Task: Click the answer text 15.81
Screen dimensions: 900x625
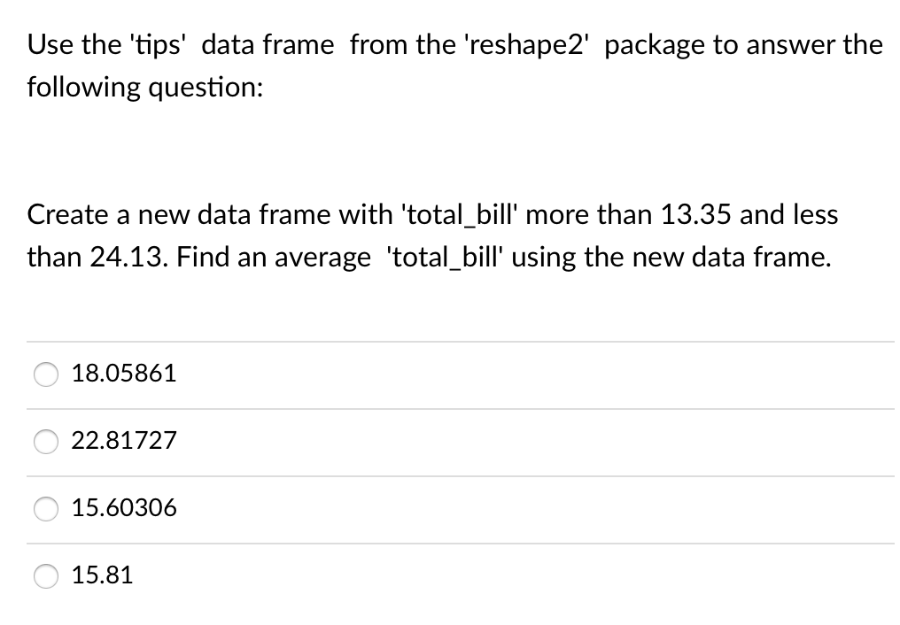Action: [103, 575]
